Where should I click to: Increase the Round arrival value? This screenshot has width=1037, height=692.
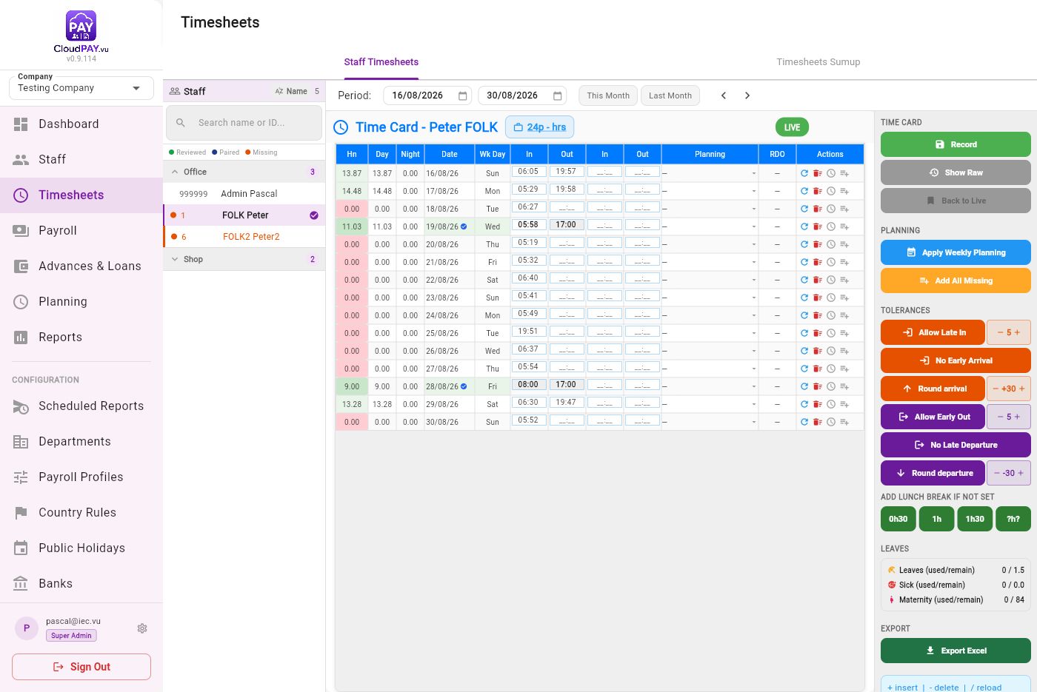1022,389
